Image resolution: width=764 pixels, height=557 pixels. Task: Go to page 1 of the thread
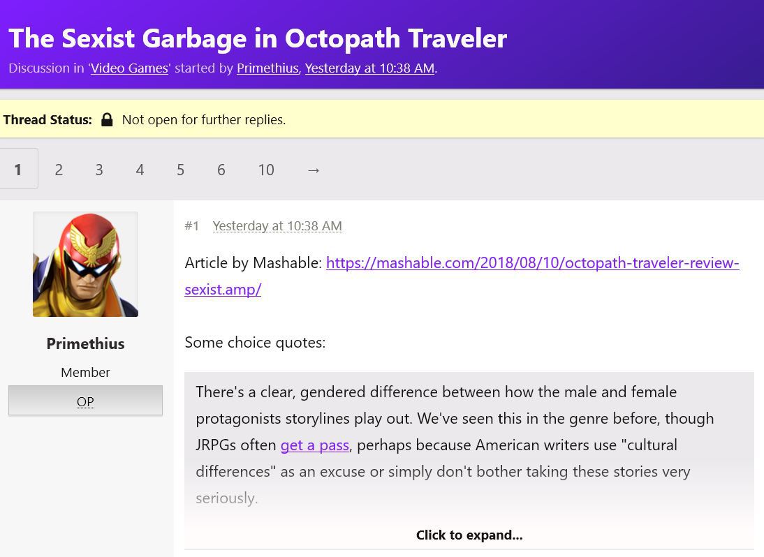[x=19, y=169]
